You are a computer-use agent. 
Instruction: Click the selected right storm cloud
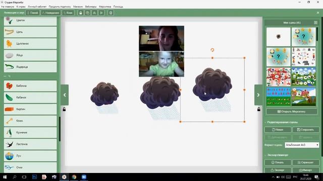tap(212, 84)
